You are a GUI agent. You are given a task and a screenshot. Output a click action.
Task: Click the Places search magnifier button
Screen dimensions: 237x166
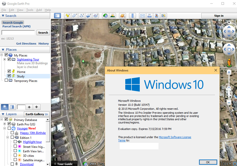tap(5, 107)
